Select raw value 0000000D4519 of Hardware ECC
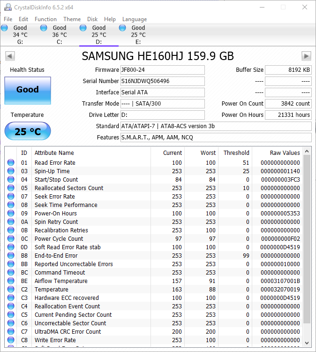The height and width of the screenshot is (352, 316). coord(280,298)
